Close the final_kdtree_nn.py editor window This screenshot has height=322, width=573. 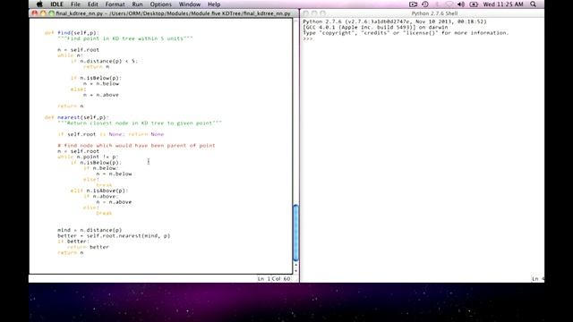[x=35, y=13]
